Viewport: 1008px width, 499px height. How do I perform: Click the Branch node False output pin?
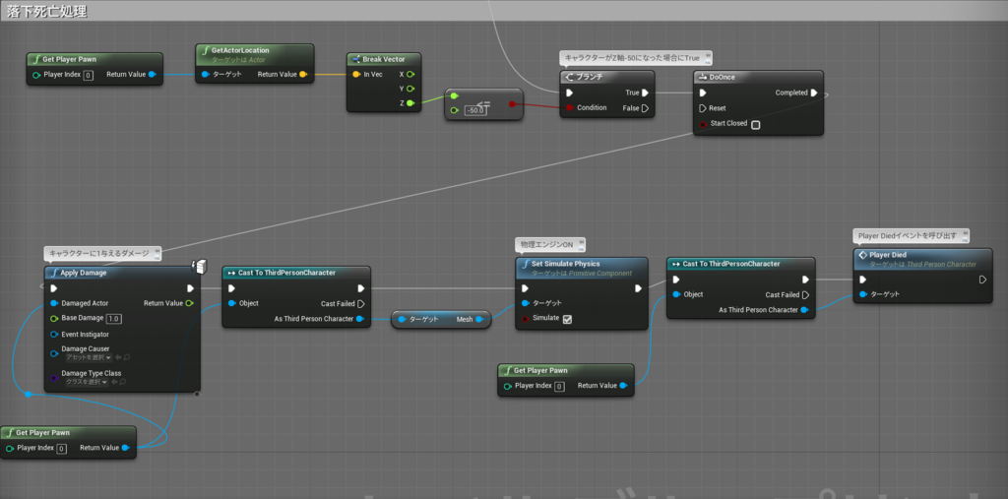(x=645, y=108)
